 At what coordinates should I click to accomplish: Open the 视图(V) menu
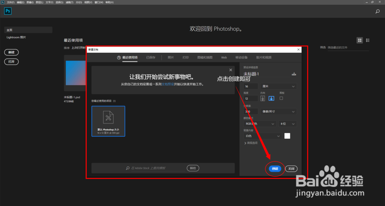88,2
